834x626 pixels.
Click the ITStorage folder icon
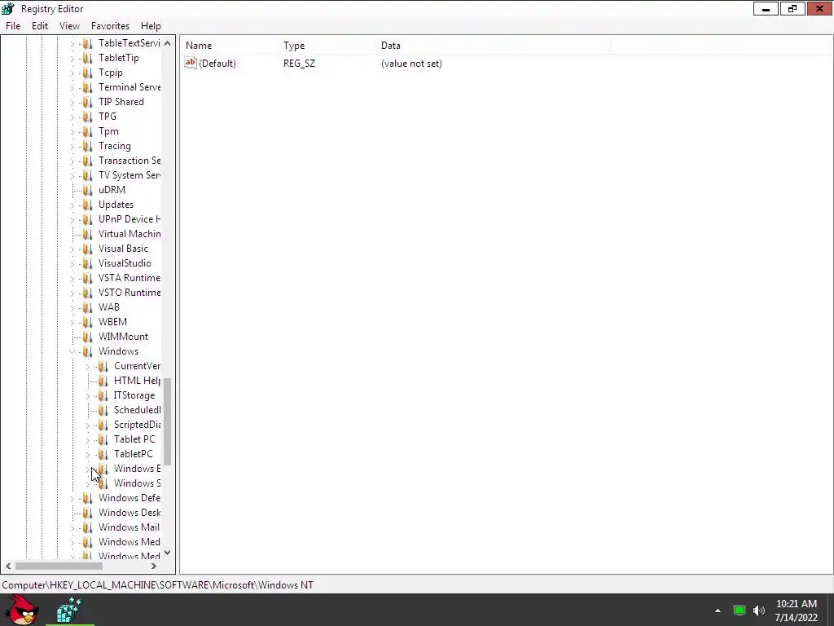[103, 395]
